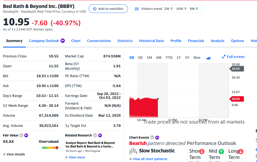Click the Avg. Volume value 30,923,561

pyautogui.click(x=49, y=126)
